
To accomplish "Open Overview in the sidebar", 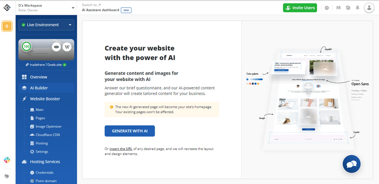I will coord(39,77).
